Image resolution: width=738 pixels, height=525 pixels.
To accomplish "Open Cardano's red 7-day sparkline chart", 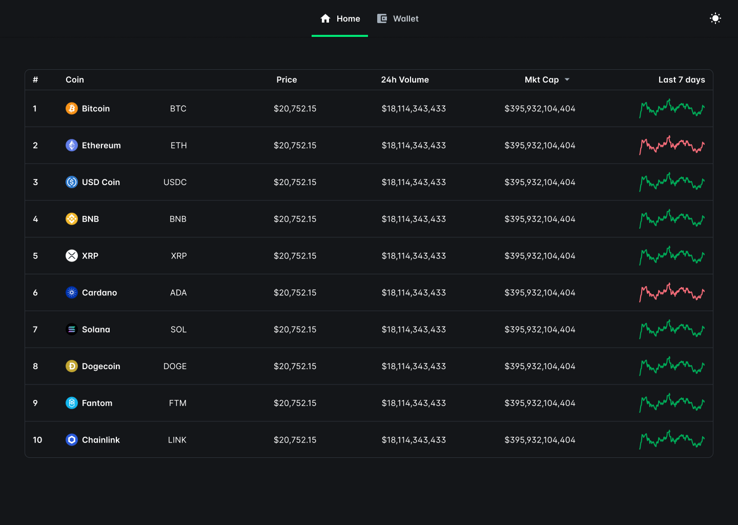I will (x=672, y=292).
